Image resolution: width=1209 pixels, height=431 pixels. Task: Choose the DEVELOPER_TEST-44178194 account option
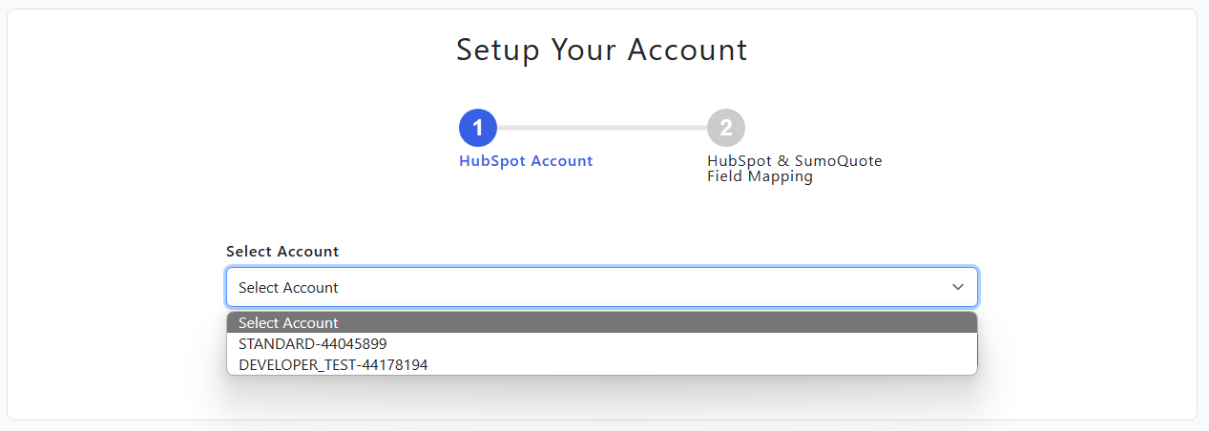(601, 364)
